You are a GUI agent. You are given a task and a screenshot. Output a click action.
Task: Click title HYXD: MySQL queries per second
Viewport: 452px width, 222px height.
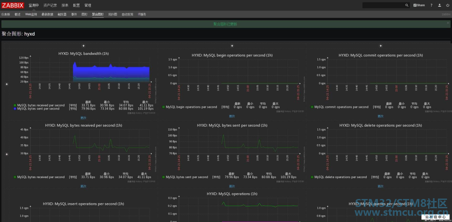380,204
